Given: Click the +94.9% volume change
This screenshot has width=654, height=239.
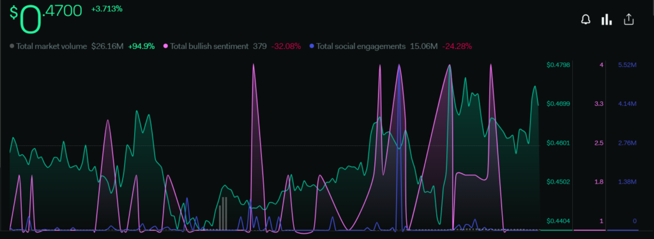Looking at the screenshot, I should coord(141,47).
